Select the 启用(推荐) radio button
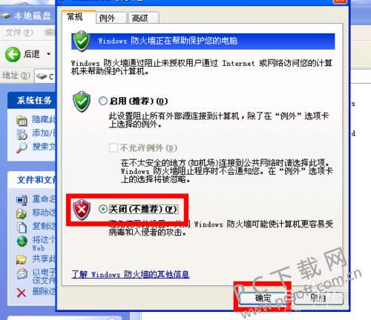This screenshot has height=320, width=371. [103, 101]
